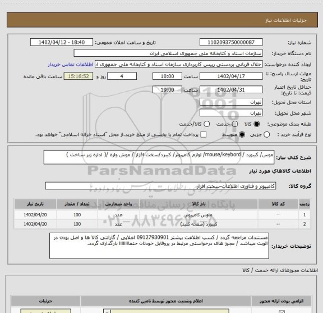This screenshot has width=323, height=313.
Task: Click the تعداد / مقدار column header
Action: (77, 204)
